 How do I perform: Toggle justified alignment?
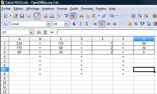[x=115, y=24]
